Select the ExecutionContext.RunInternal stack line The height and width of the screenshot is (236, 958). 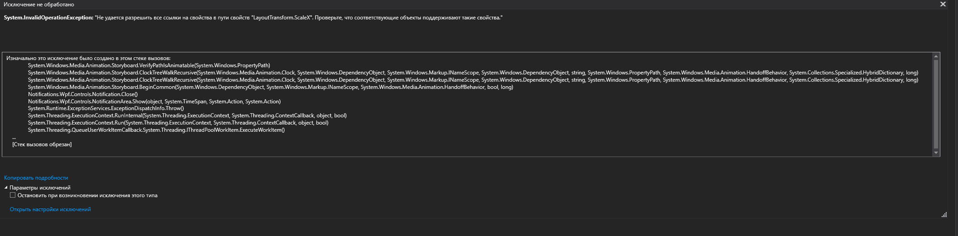pos(187,116)
